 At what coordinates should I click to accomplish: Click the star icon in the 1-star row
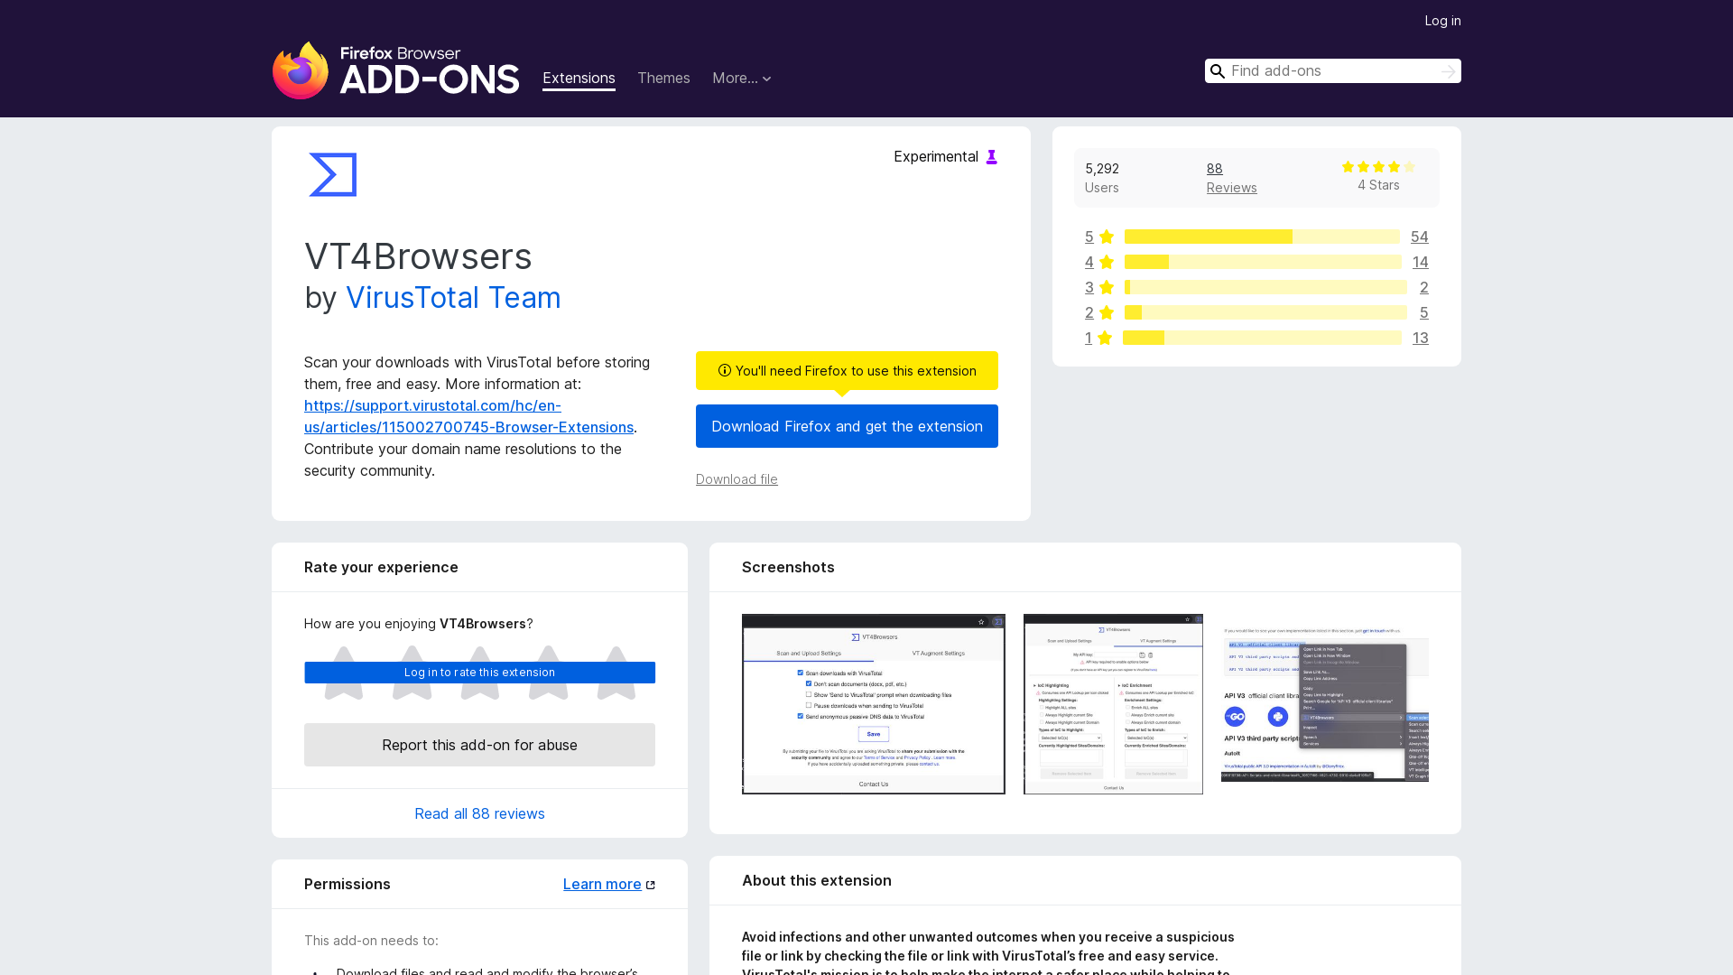click(1105, 338)
